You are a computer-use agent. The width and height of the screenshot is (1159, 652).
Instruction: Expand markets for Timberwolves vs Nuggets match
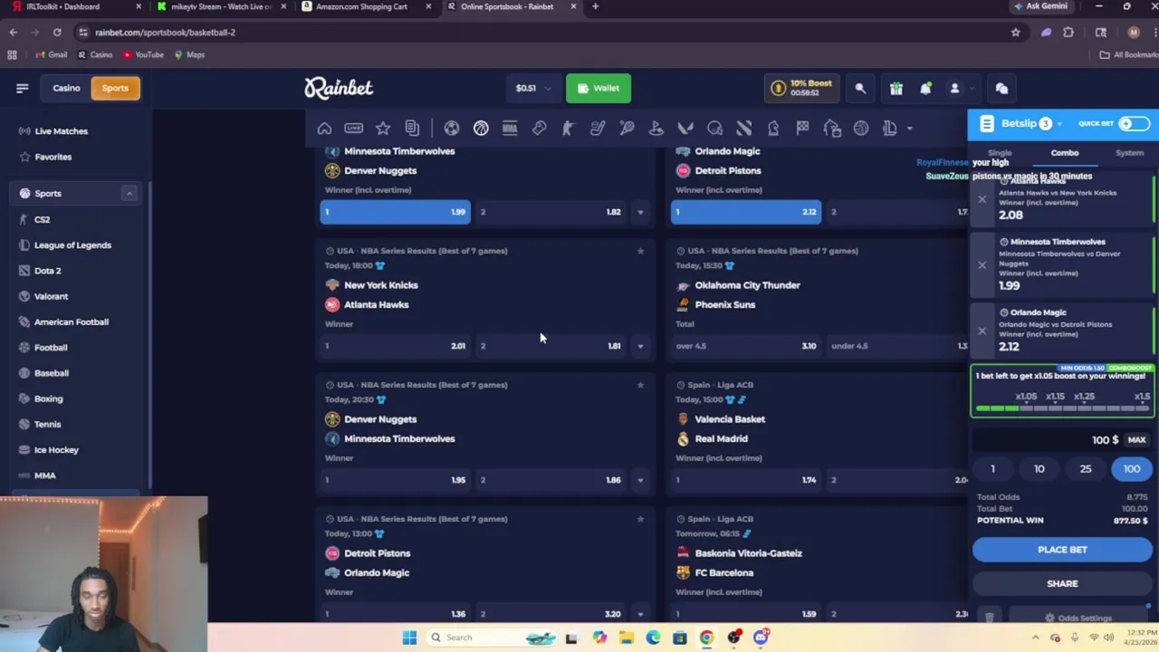click(x=640, y=212)
